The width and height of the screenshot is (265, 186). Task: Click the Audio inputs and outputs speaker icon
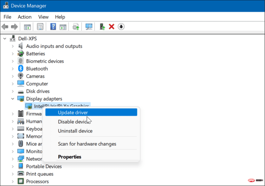coord(20,46)
